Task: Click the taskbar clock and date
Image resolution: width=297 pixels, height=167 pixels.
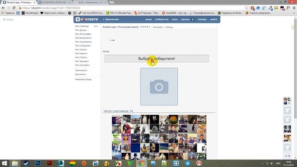Action: [289, 163]
